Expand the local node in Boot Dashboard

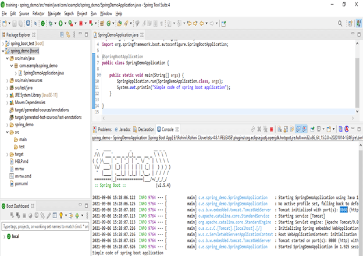pos(5,236)
